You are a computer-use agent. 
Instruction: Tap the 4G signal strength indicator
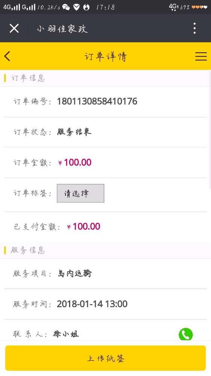(x=12, y=7)
